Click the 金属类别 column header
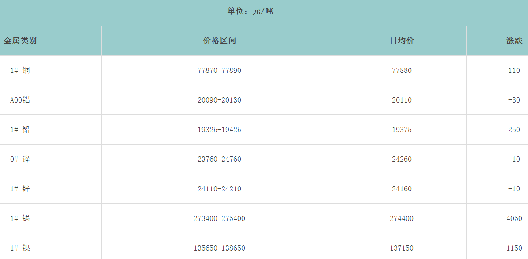This screenshot has width=528, height=259. click(x=20, y=41)
